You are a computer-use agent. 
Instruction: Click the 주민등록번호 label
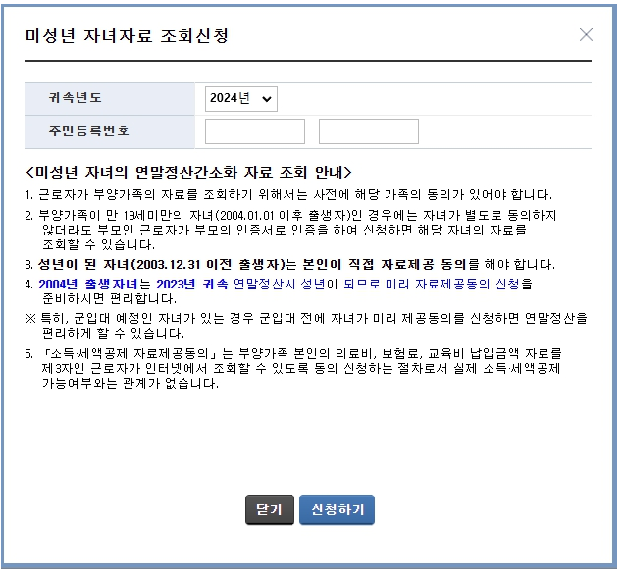coord(89,131)
